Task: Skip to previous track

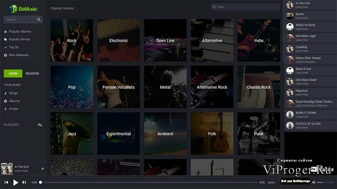Action: point(6,182)
